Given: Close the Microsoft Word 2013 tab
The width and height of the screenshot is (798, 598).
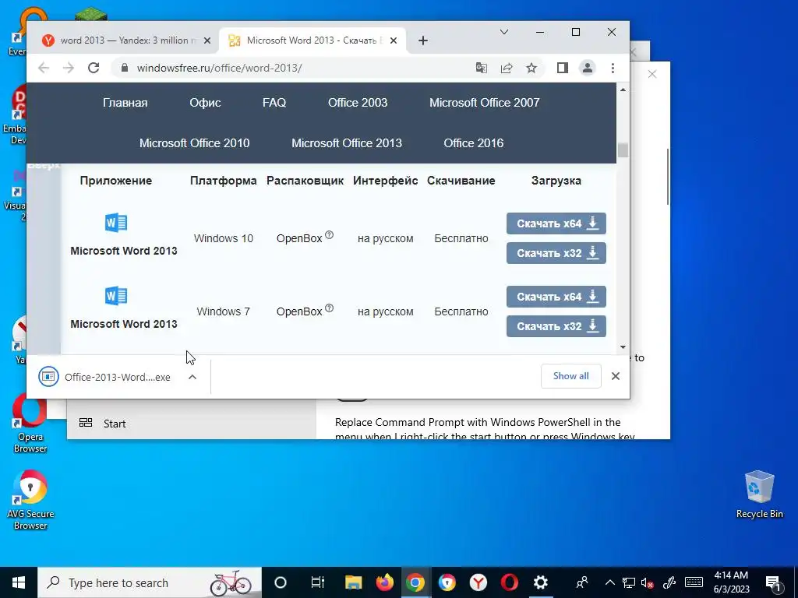Looking at the screenshot, I should click(x=394, y=40).
